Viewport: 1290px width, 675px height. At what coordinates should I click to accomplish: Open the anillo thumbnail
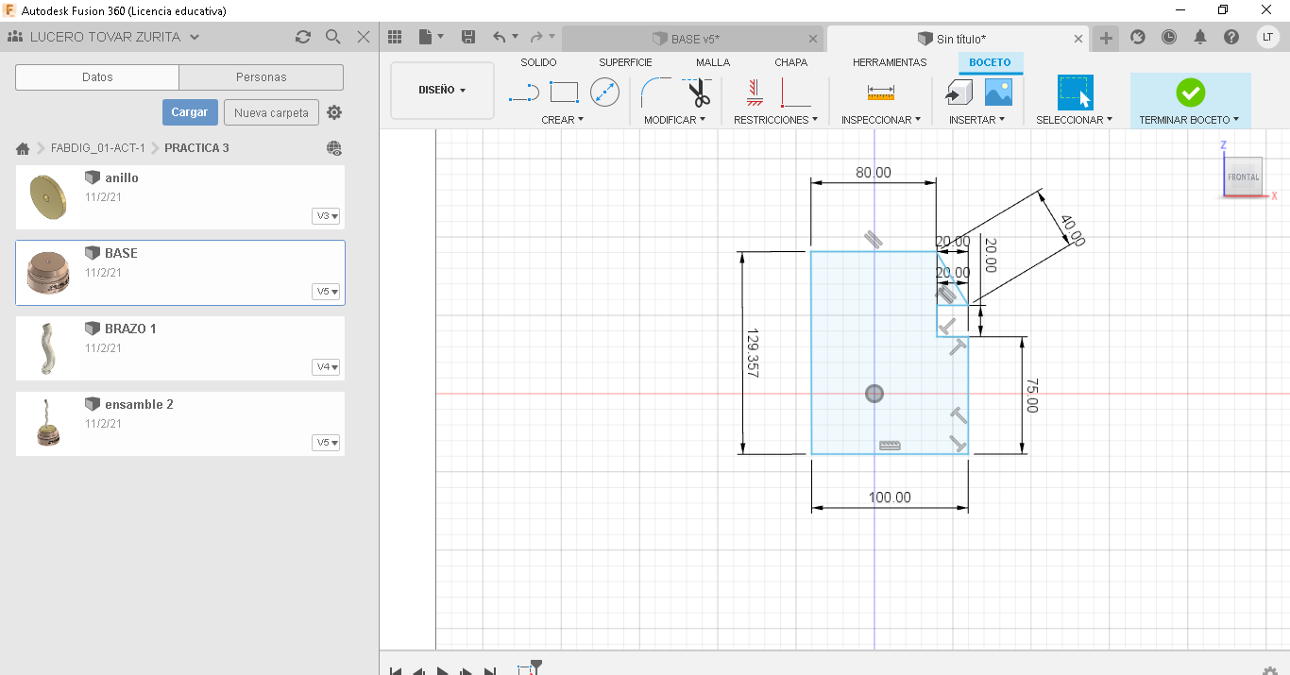tap(47, 197)
